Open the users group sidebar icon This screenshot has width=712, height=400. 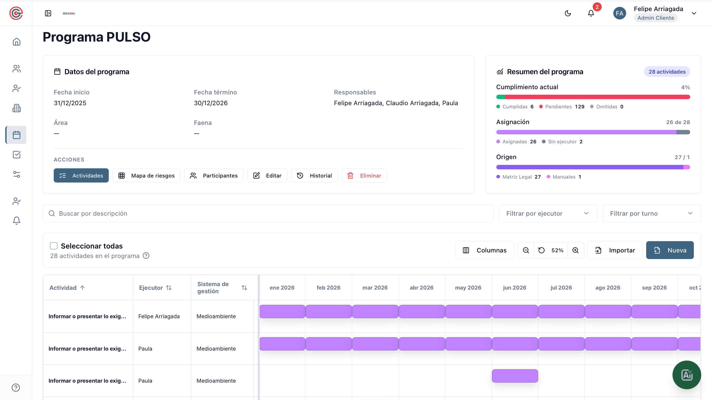17,68
